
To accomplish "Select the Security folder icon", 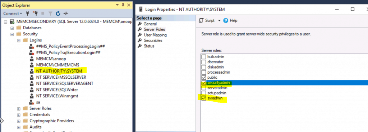I will (19, 34).
